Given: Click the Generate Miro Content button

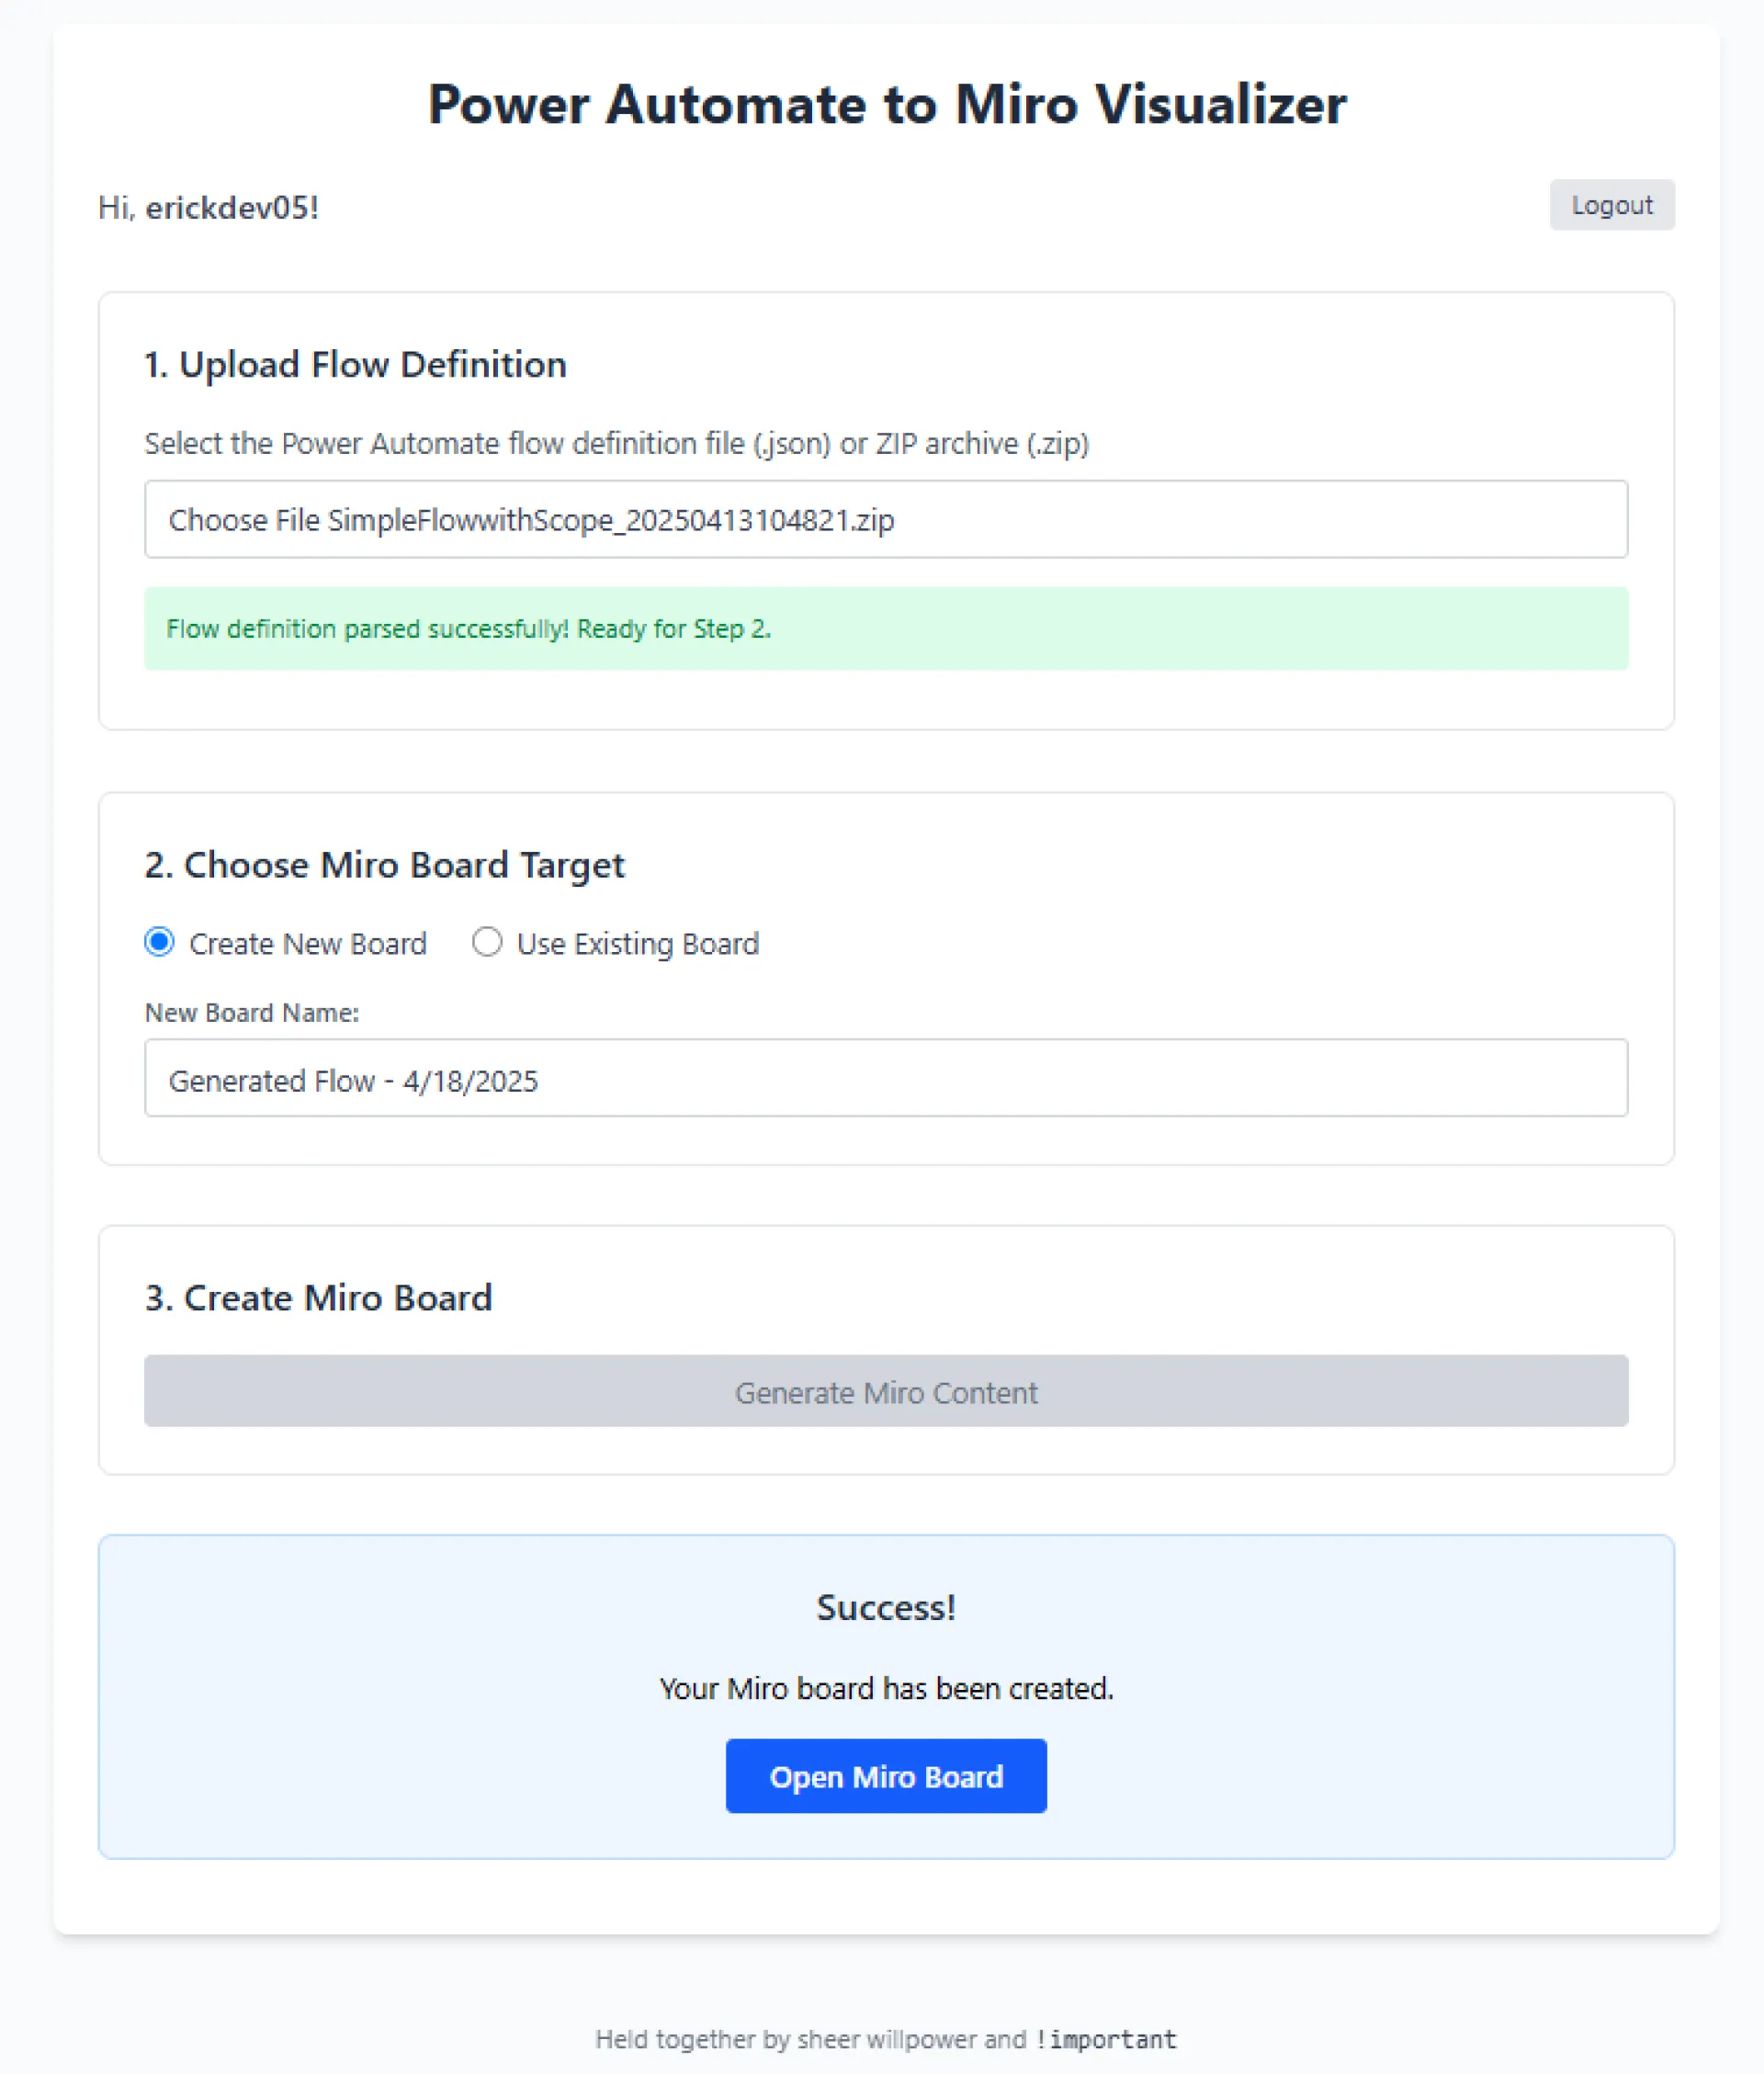Looking at the screenshot, I should (x=886, y=1391).
